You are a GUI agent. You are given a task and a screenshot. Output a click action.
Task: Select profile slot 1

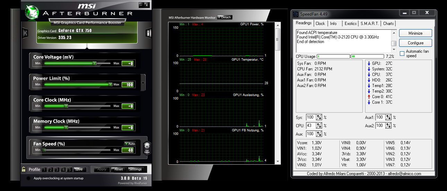(44, 170)
